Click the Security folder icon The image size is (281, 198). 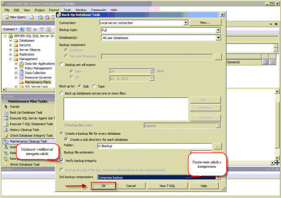tap(16, 45)
